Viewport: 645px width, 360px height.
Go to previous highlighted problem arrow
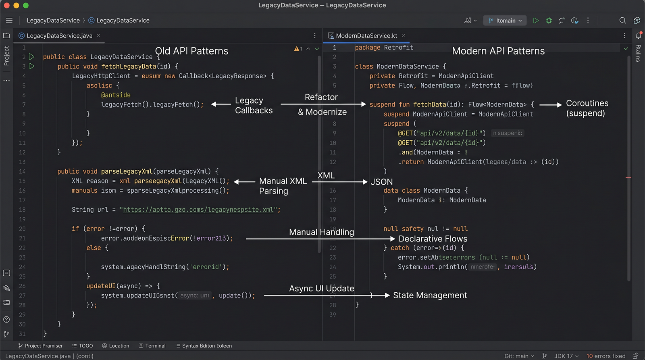tap(308, 49)
